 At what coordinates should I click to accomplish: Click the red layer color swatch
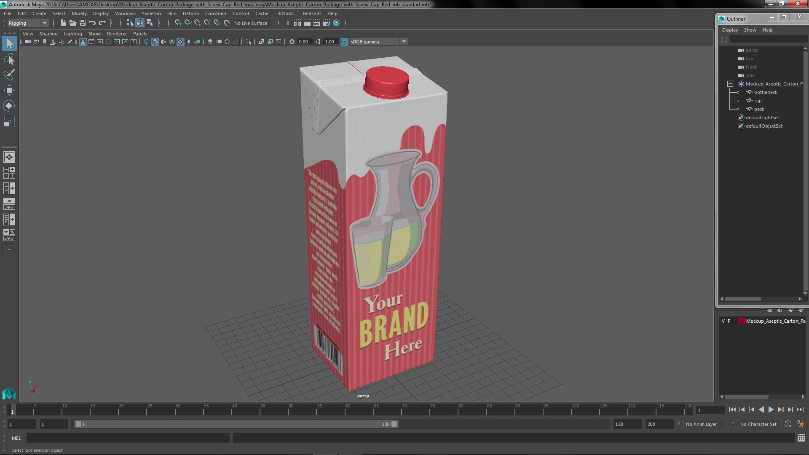point(741,321)
